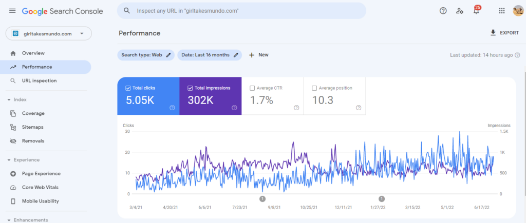Click the Export button
This screenshot has width=526, height=223.
pyautogui.click(x=504, y=33)
